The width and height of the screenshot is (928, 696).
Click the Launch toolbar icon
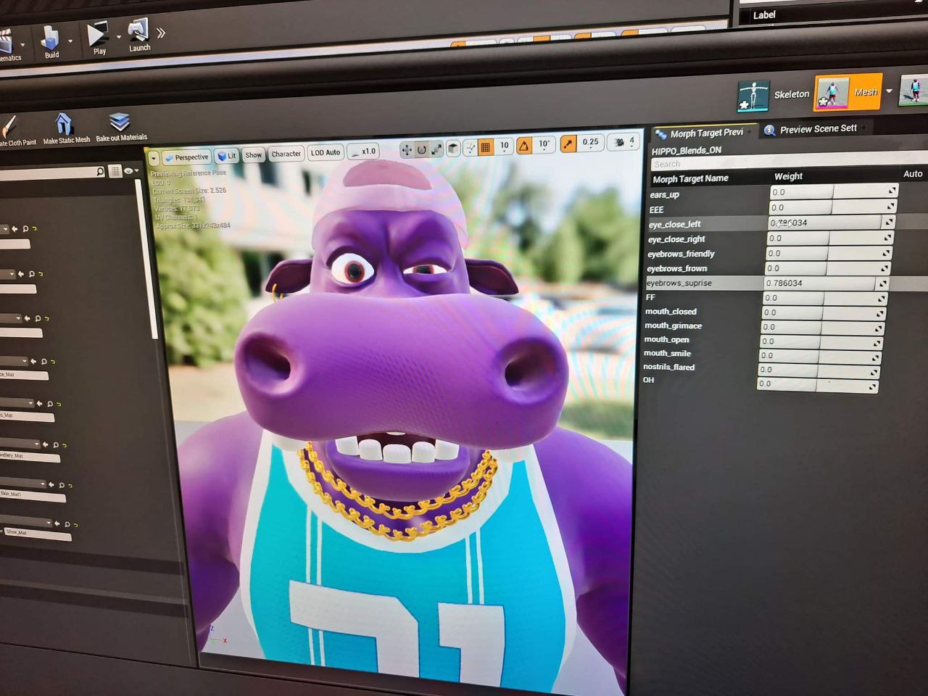click(x=138, y=36)
